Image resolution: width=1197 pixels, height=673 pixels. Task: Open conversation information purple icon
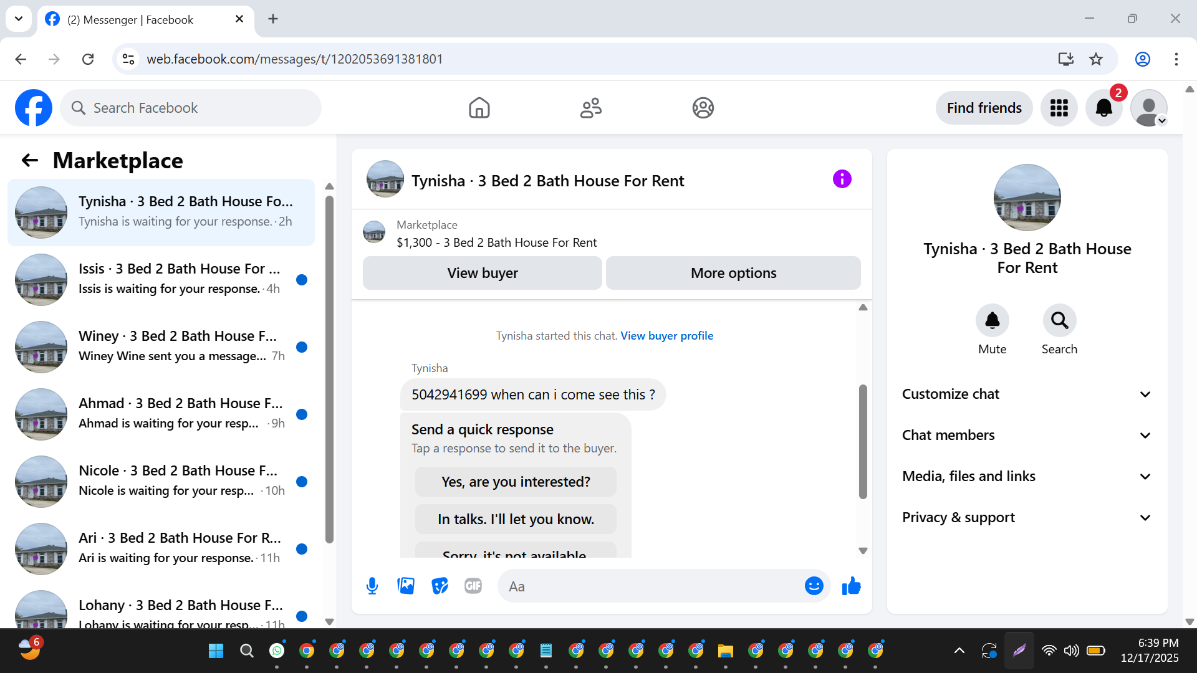click(842, 179)
